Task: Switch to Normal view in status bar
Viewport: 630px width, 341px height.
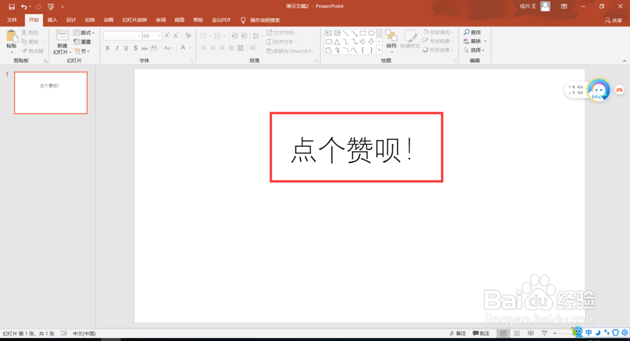Action: [x=503, y=333]
